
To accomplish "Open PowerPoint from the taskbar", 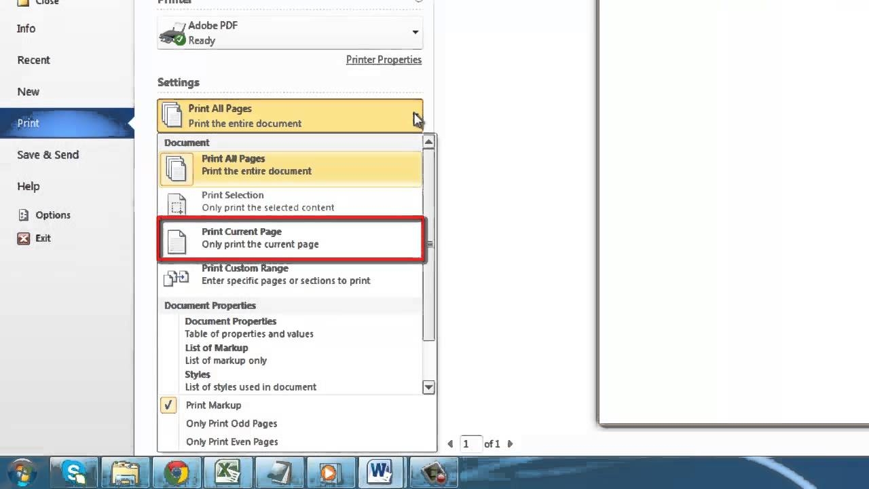I will tap(331, 471).
